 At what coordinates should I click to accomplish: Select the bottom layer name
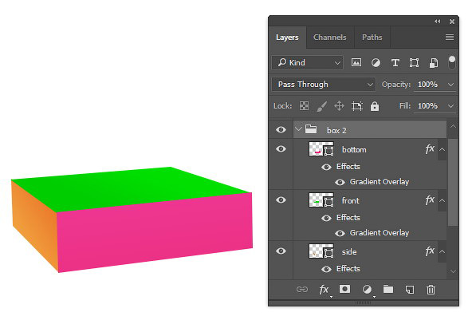(354, 149)
